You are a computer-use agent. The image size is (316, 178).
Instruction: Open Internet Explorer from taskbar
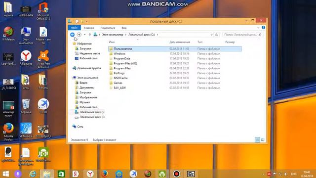click(x=33, y=174)
